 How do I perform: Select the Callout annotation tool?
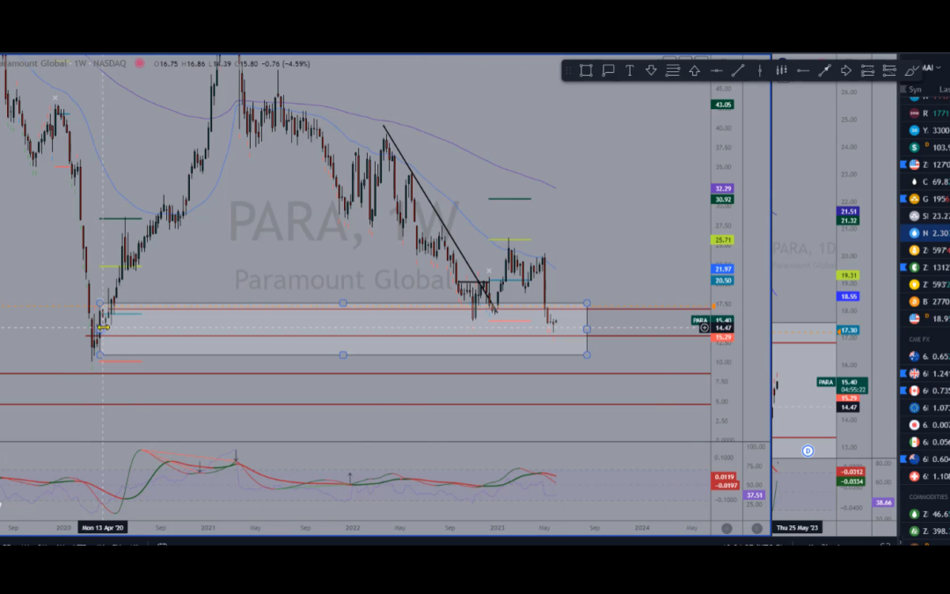(x=608, y=71)
